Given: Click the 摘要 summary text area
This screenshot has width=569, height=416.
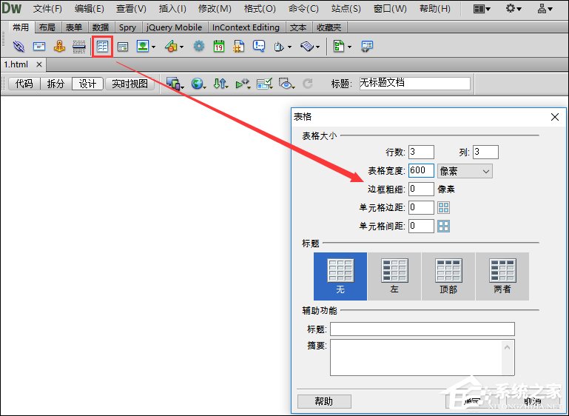Looking at the screenshot, I should tap(422, 358).
